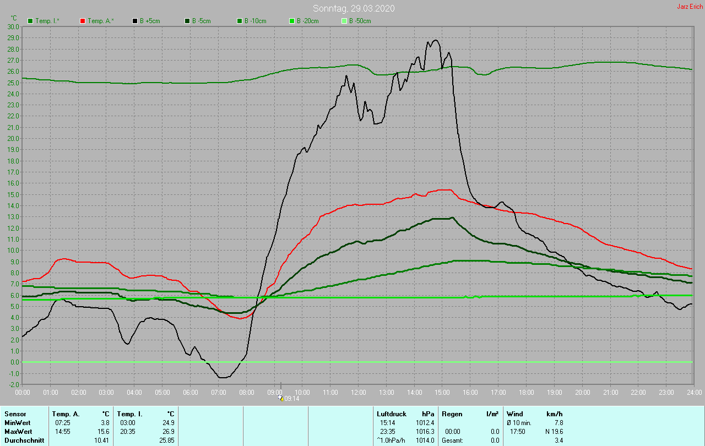Click the "06:00" label on the time axis
The height and width of the screenshot is (446, 705).
tap(191, 393)
